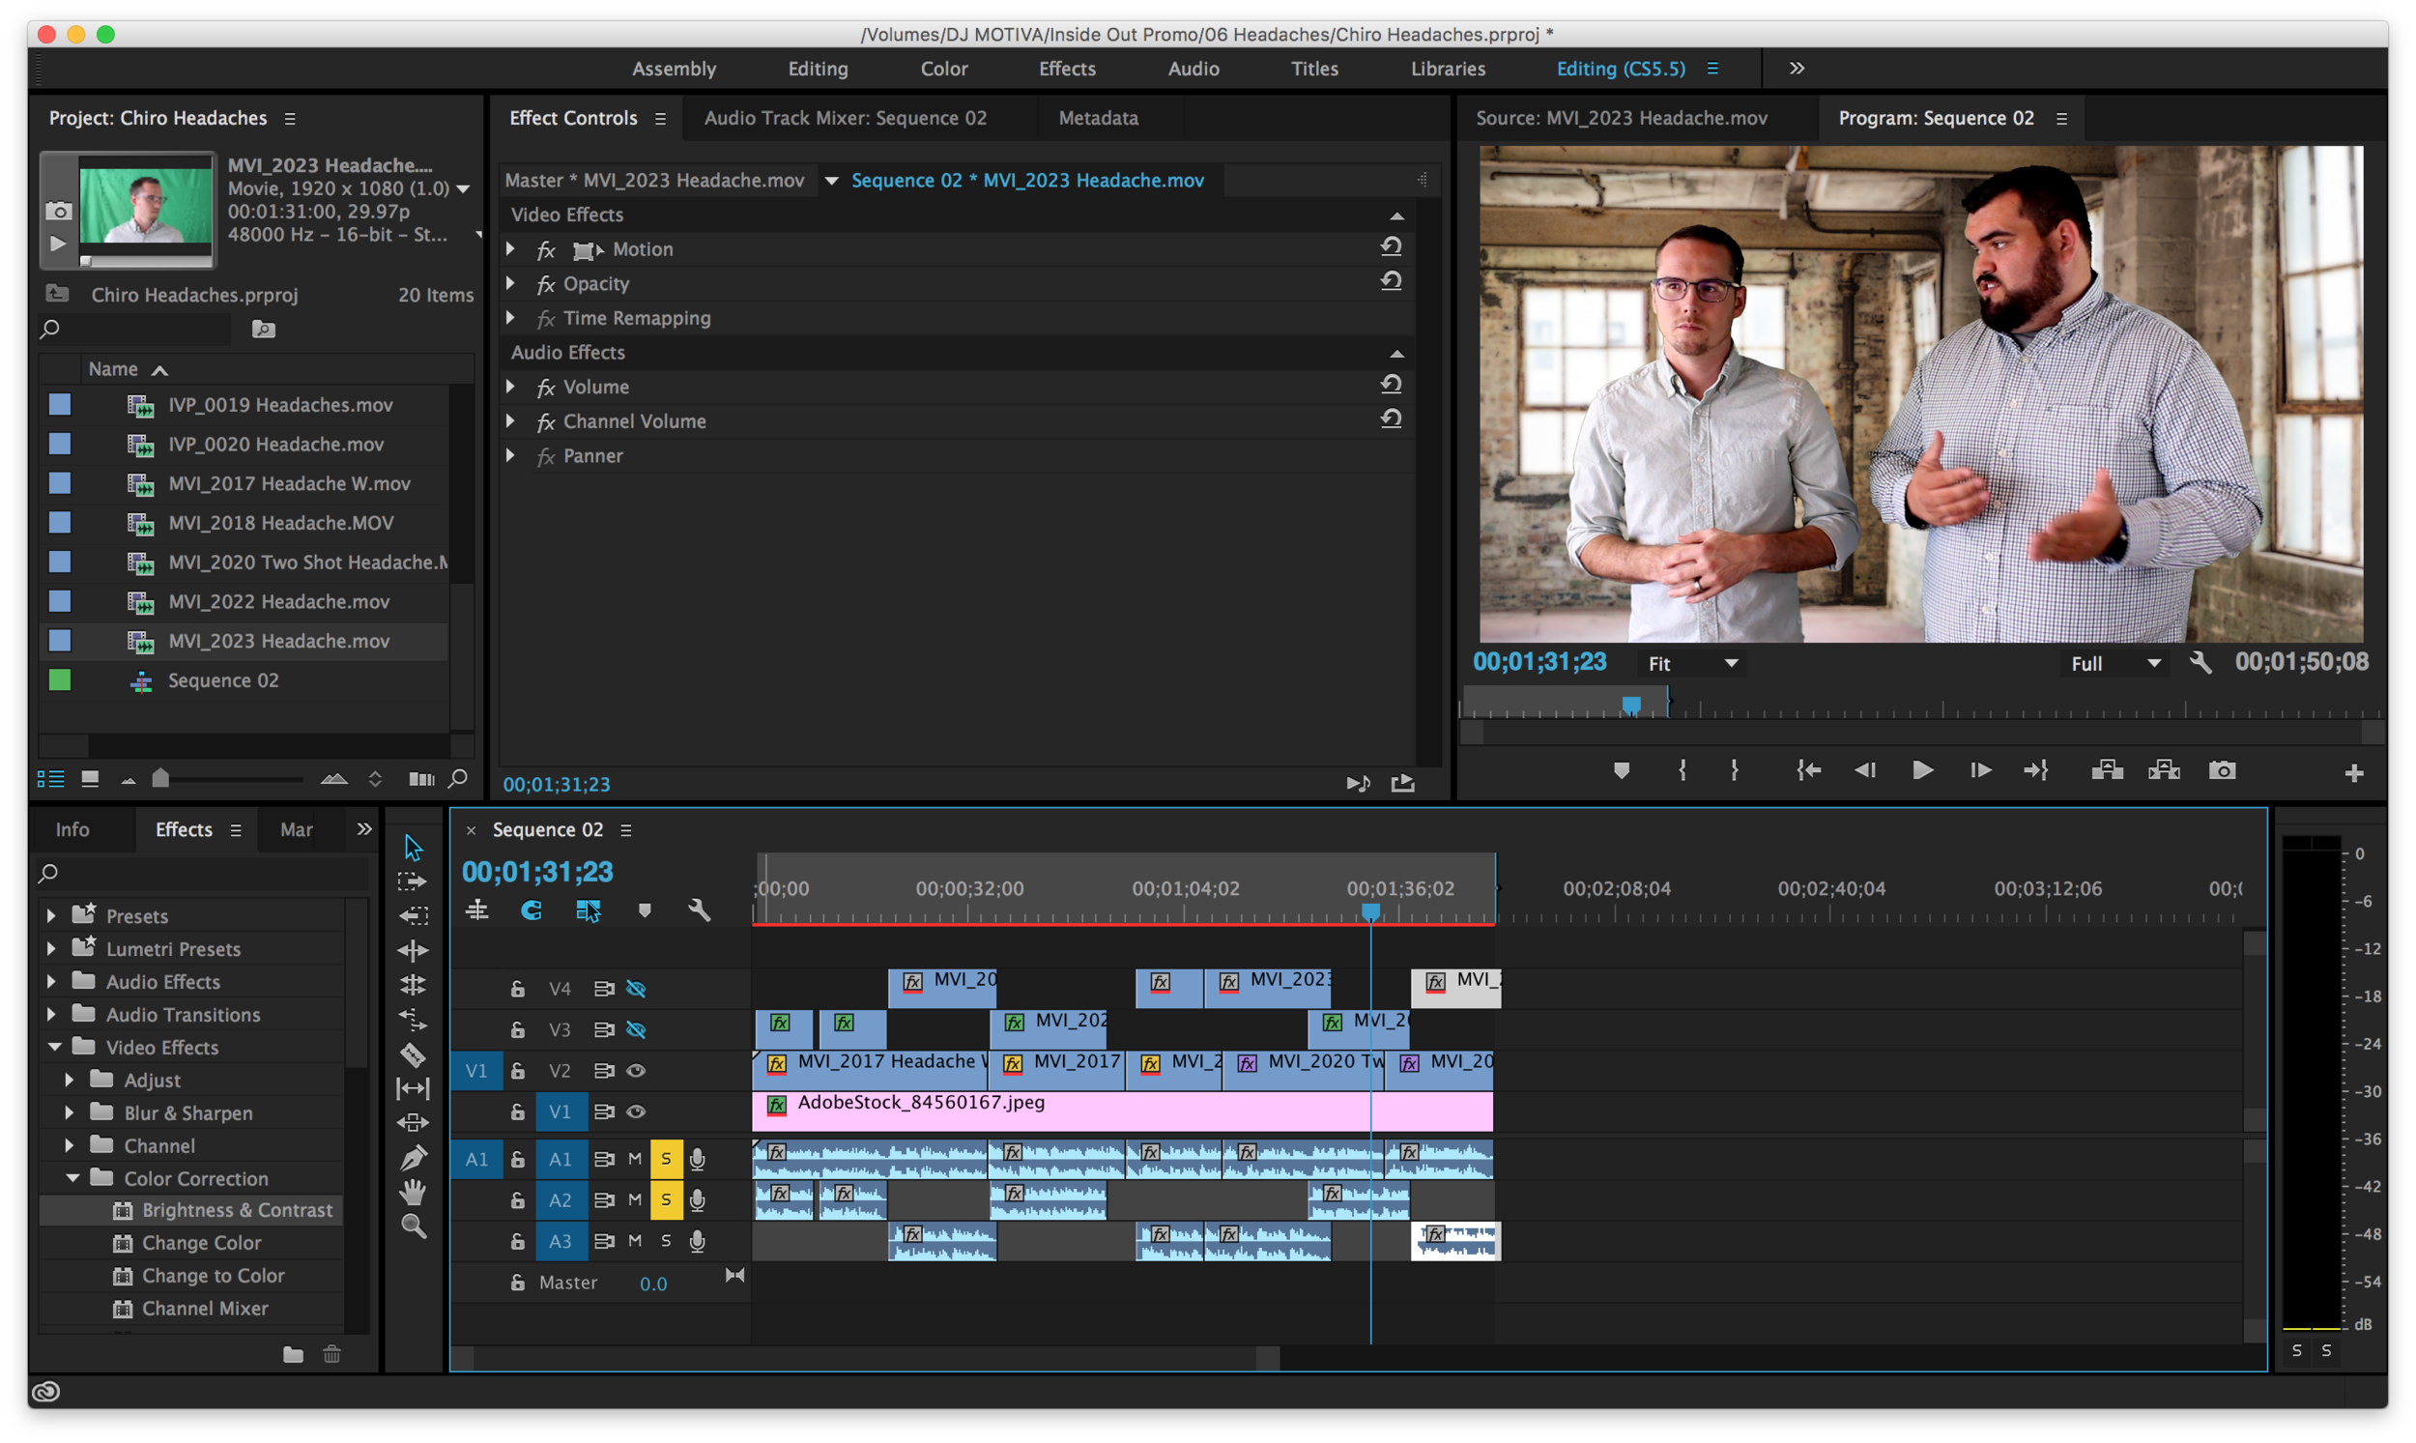This screenshot has height=1443, width=2416.
Task: Open timeline display settings wrench
Action: pyautogui.click(x=699, y=911)
